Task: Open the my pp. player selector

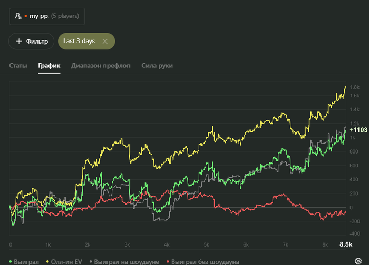Action: click(47, 16)
